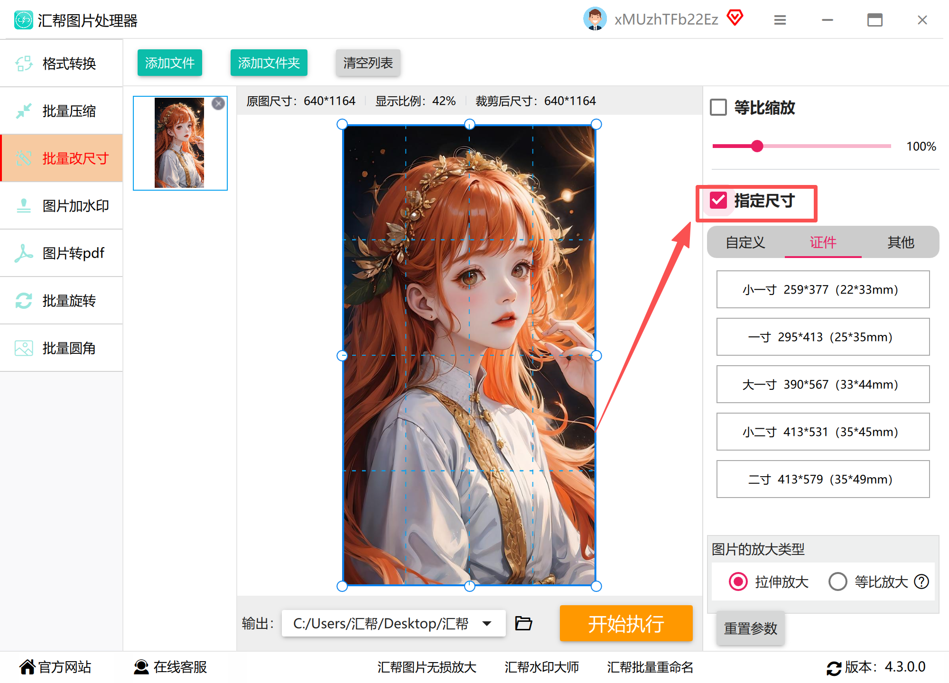The width and height of the screenshot is (949, 683).
Task: Click the batch compress arrows icon
Action: [24, 111]
